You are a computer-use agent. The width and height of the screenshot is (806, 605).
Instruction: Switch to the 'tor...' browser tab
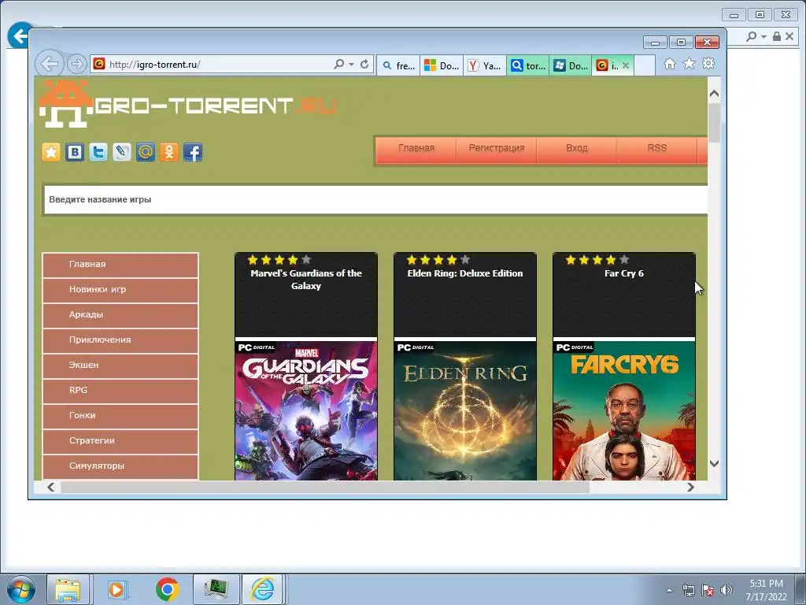(528, 65)
